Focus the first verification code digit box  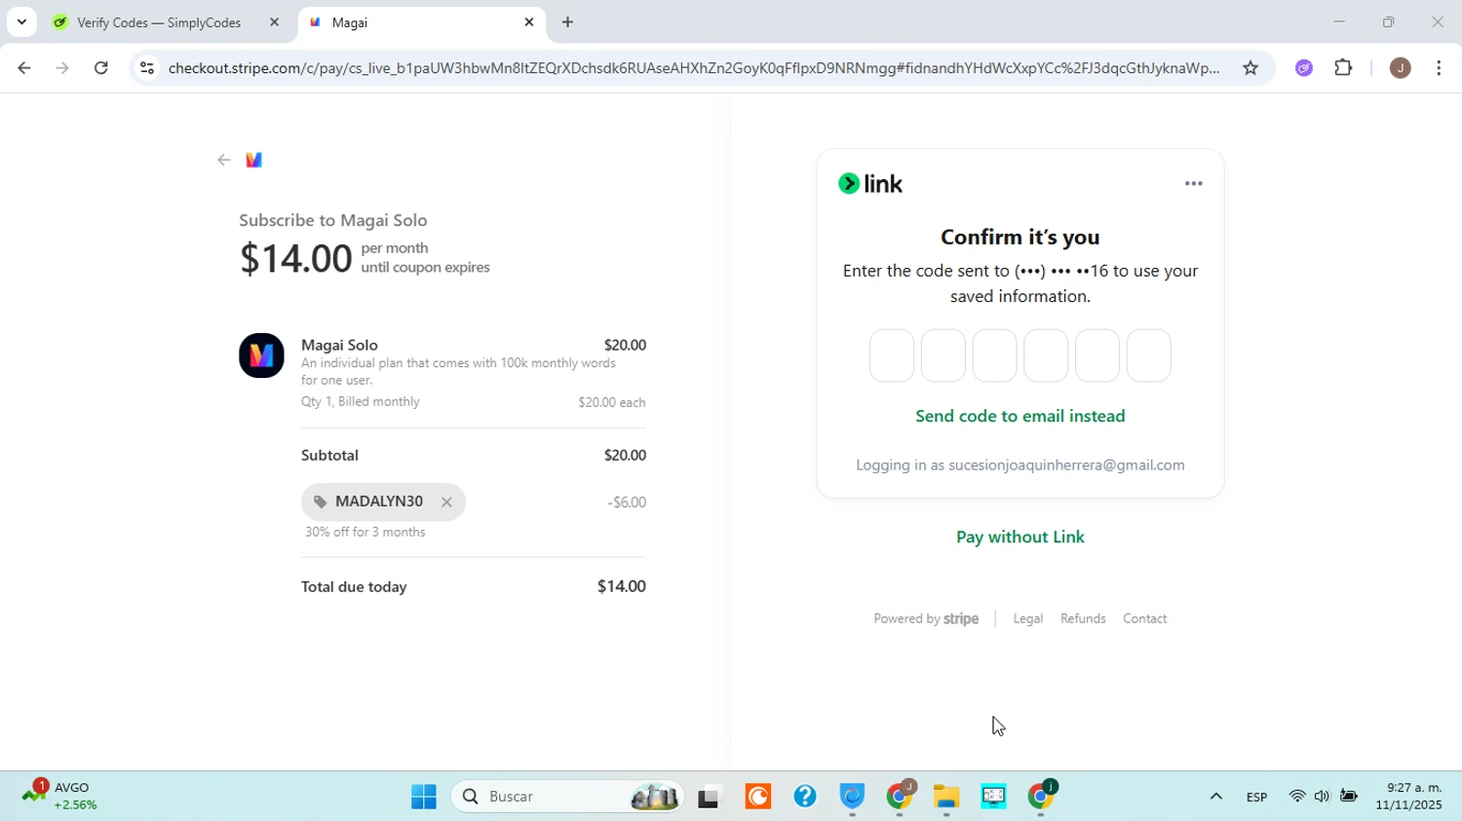pos(892,355)
